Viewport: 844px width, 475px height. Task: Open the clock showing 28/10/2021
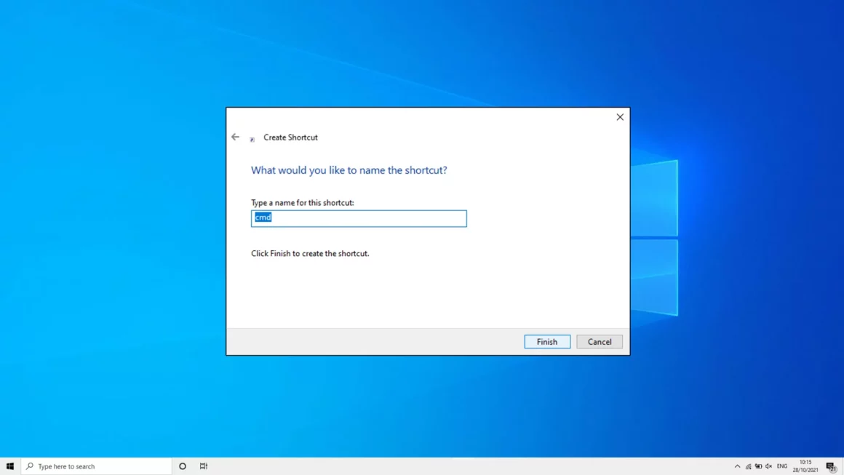click(805, 466)
